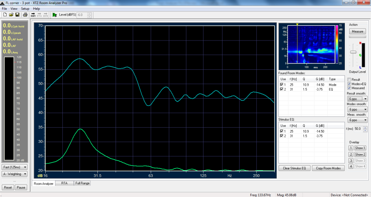Uncheck the Modes+EQ checkbox
The image size is (371, 197).
coord(349,84)
